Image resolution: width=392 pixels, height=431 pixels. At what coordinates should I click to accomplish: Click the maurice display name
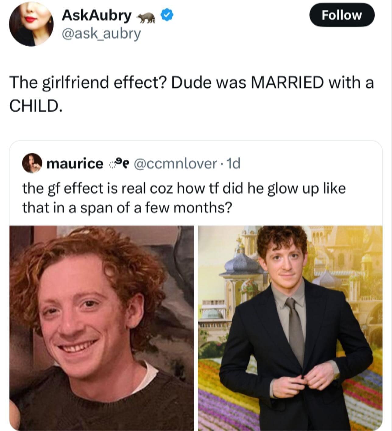tap(75, 164)
